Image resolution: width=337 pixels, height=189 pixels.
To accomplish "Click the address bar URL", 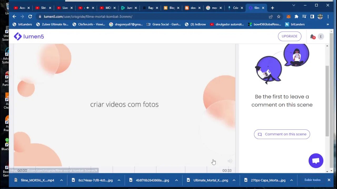I will [88, 17].
